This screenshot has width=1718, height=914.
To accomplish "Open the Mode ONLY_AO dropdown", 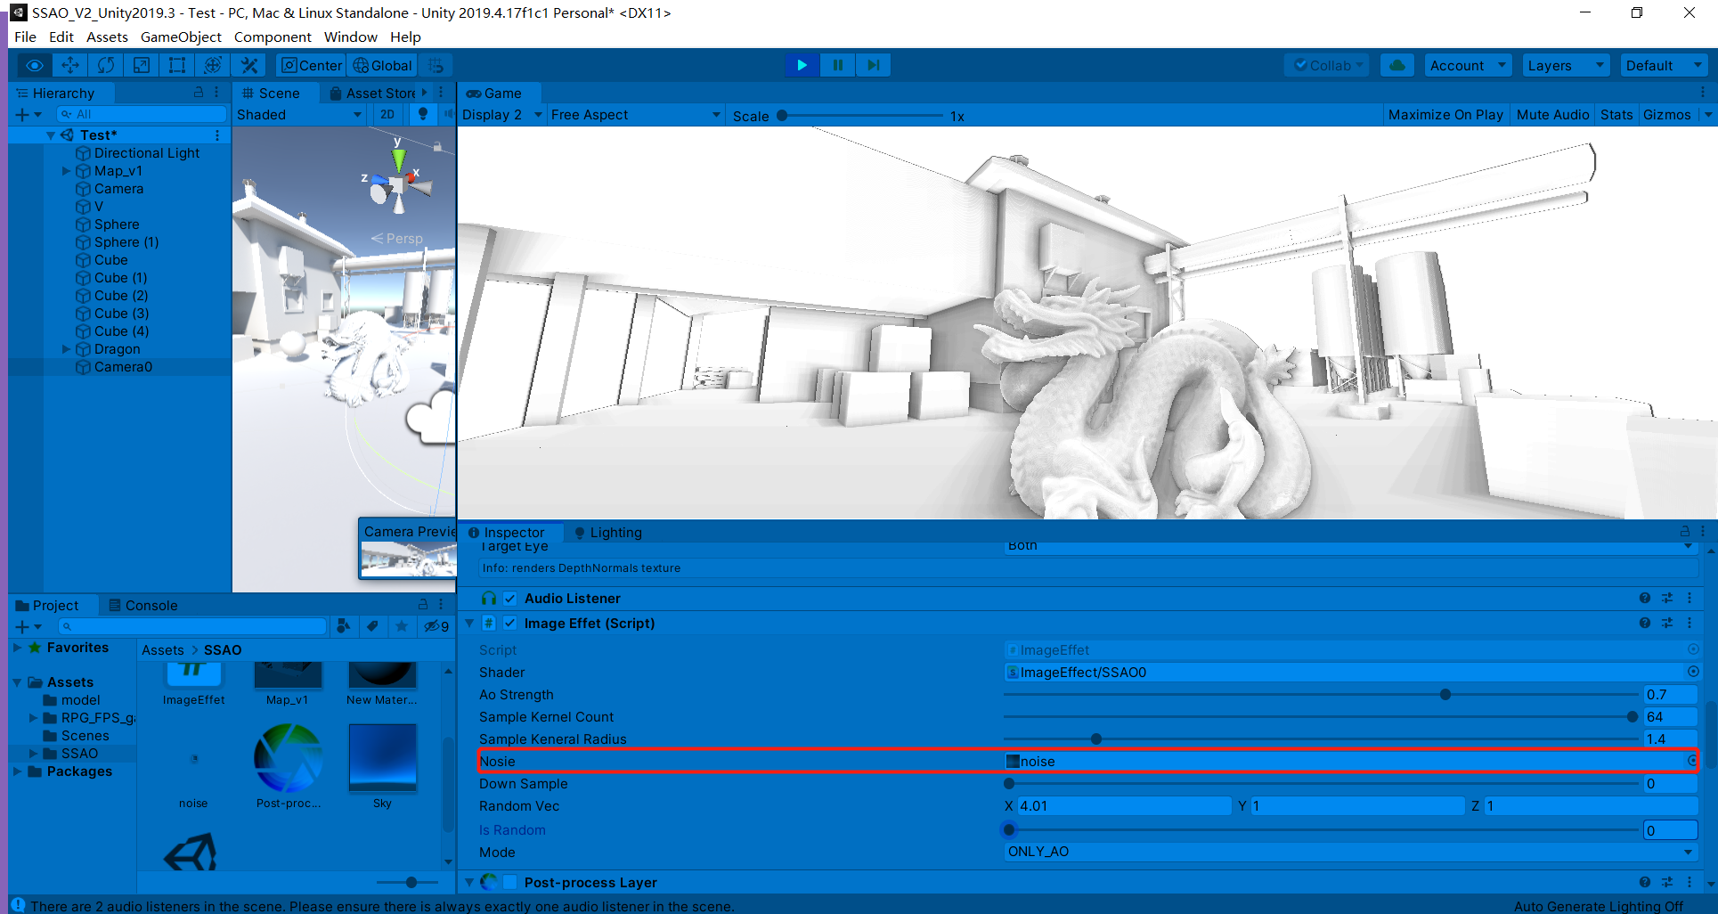I will tap(1350, 852).
